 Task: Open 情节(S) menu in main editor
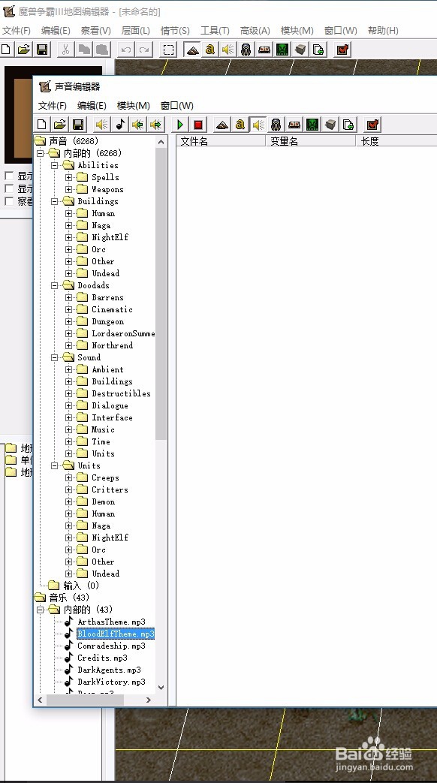coord(175,31)
